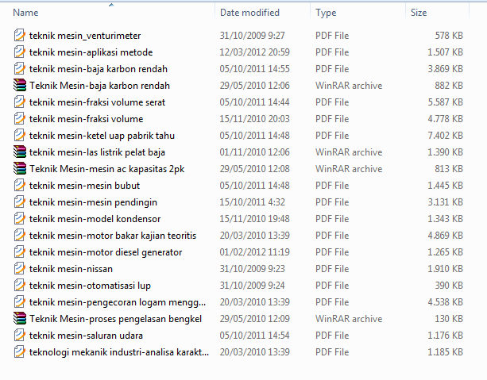
Task: Click the PDF icon of teknik mesin_venturimeter
Action: 19,35
